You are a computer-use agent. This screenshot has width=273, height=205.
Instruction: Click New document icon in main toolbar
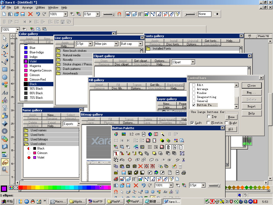point(4,14)
